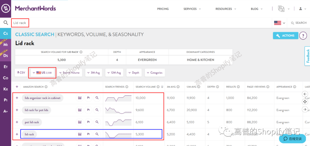Image resolution: width=310 pixels, height=146 pixels.
Task: Open the Categories filter dropdown
Action: coord(155,73)
